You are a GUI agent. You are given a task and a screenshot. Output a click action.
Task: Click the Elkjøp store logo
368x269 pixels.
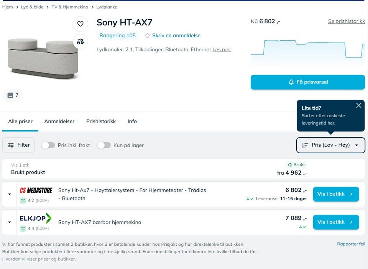tap(35, 218)
